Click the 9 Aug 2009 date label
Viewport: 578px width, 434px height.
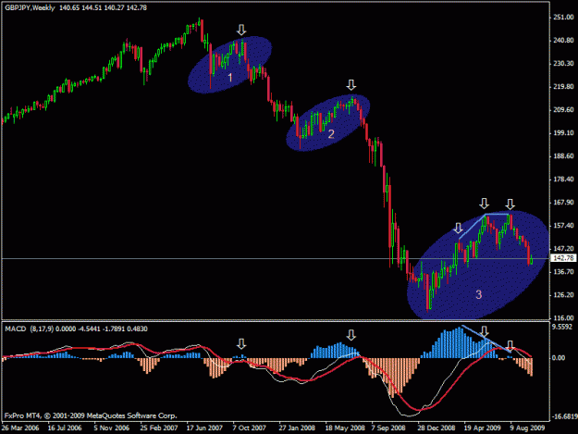coord(527,428)
